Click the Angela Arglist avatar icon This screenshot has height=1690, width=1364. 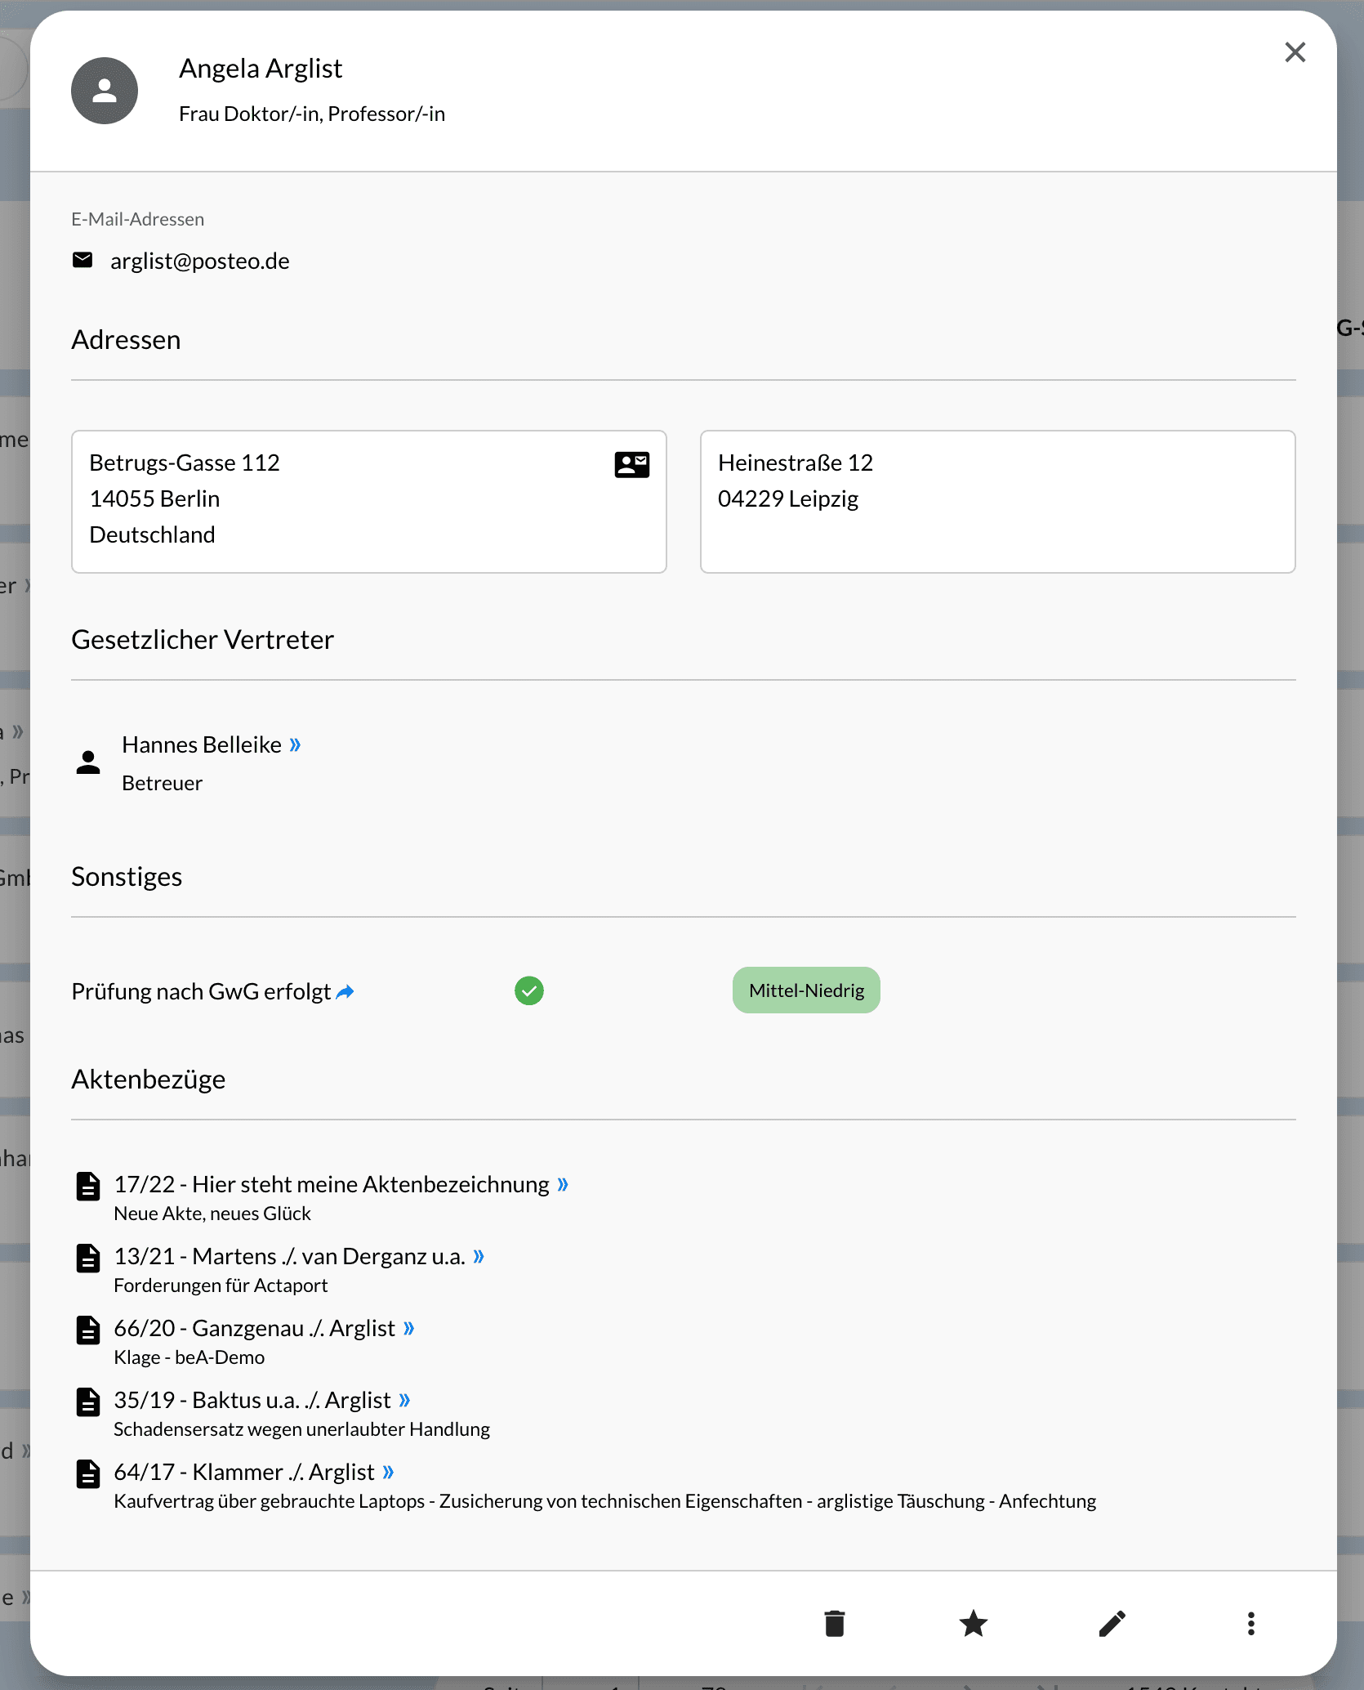click(105, 91)
